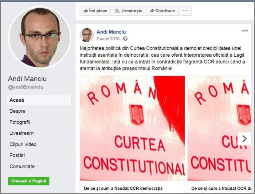
Task: Open the Fotografii section
Action: click(20, 122)
